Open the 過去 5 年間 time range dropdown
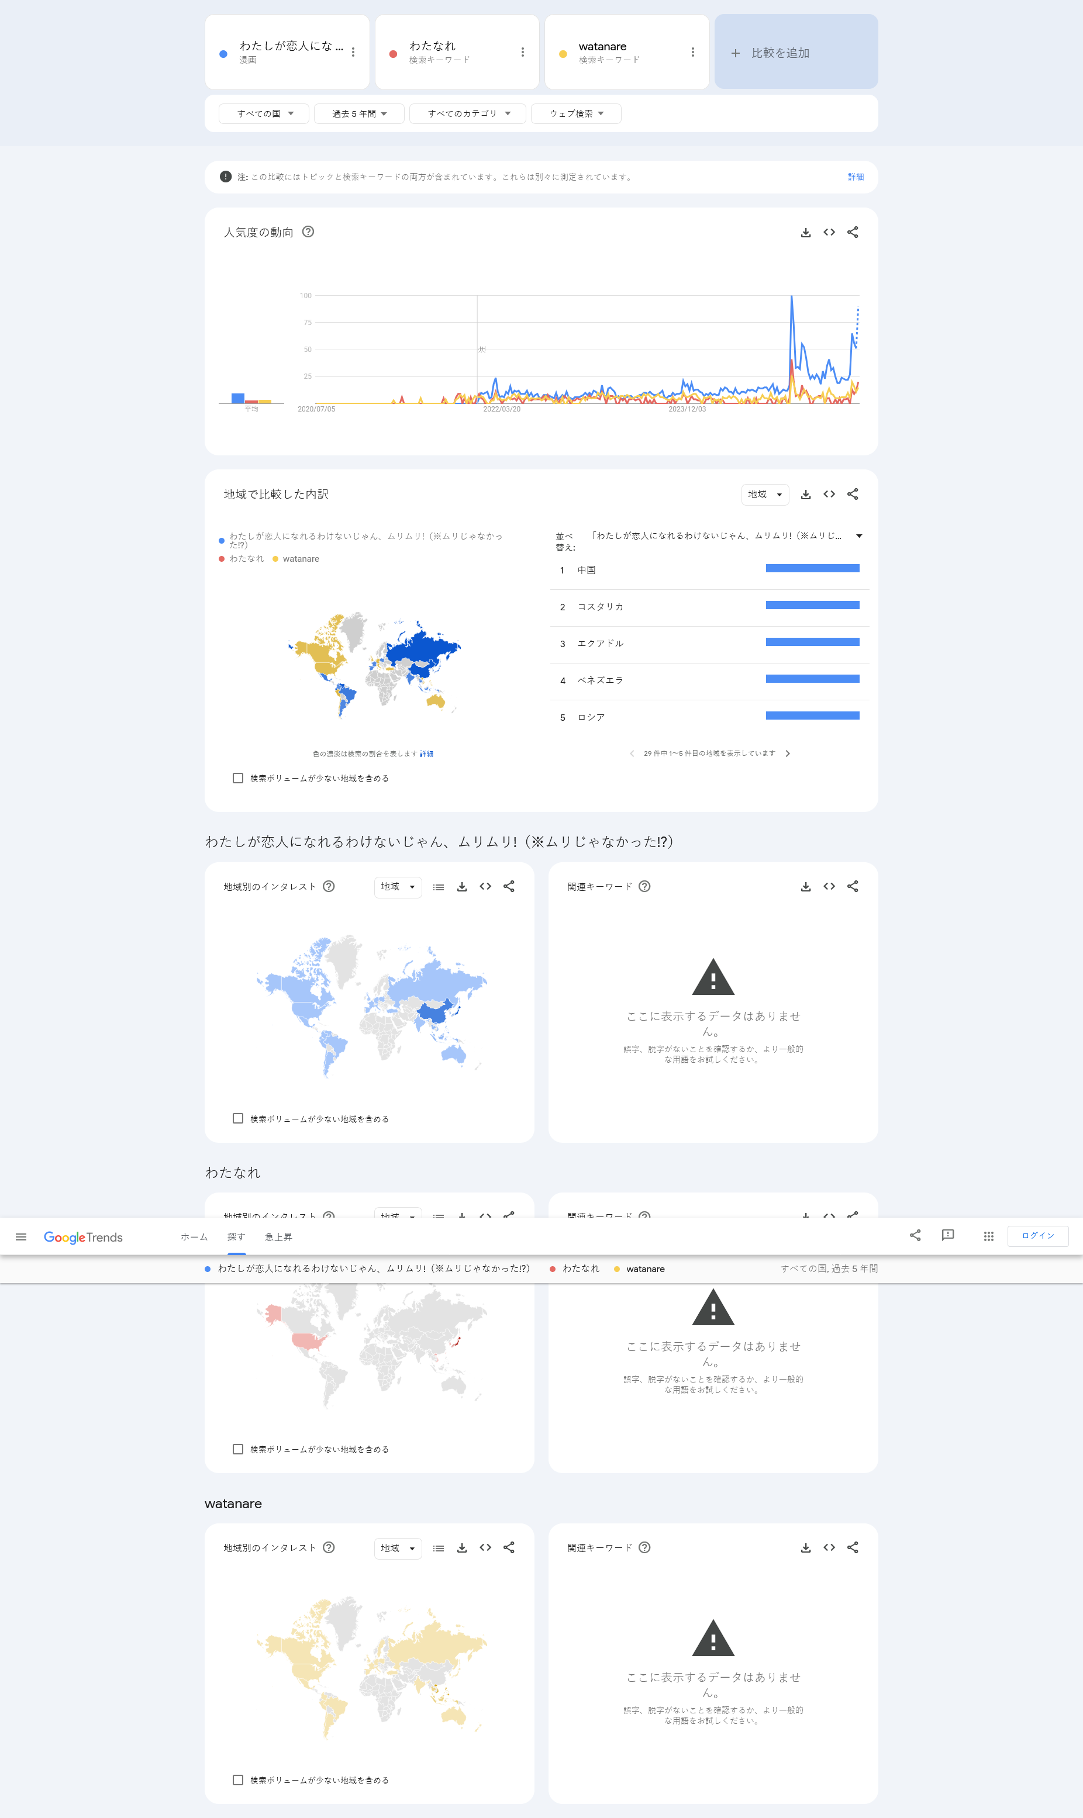This screenshot has width=1083, height=1818. click(x=359, y=114)
